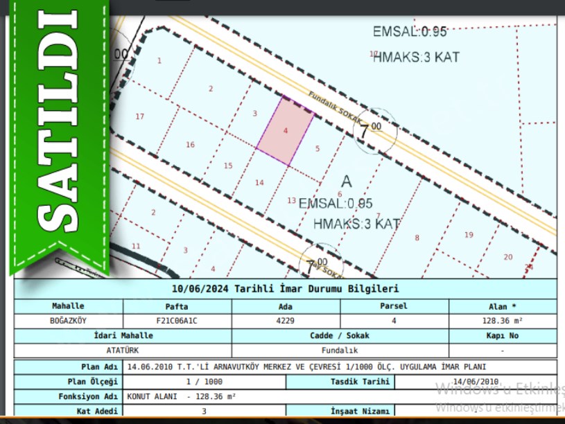Click the large block letter A
565x424 pixels.
[347, 182]
